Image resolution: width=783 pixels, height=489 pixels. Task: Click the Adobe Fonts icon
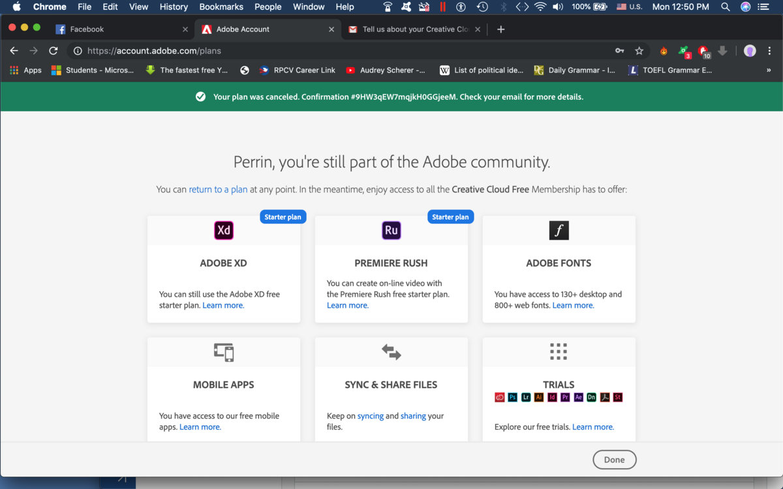click(x=559, y=230)
